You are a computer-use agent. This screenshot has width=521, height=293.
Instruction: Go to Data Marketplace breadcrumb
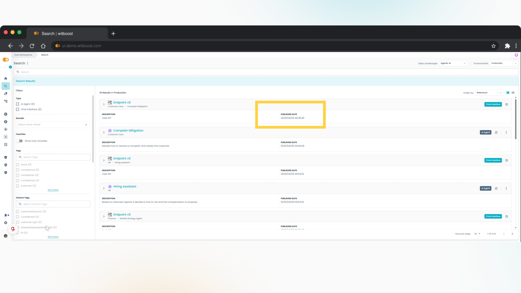23,55
